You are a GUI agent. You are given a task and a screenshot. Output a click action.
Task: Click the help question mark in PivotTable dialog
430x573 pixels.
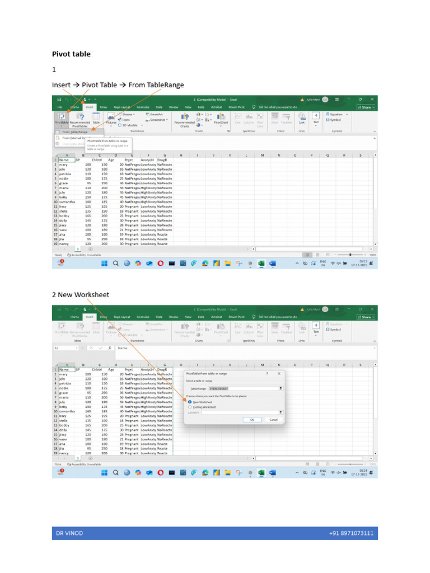tap(267, 373)
